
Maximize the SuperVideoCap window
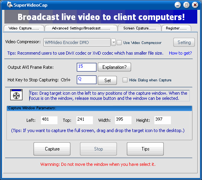coord(186,5)
